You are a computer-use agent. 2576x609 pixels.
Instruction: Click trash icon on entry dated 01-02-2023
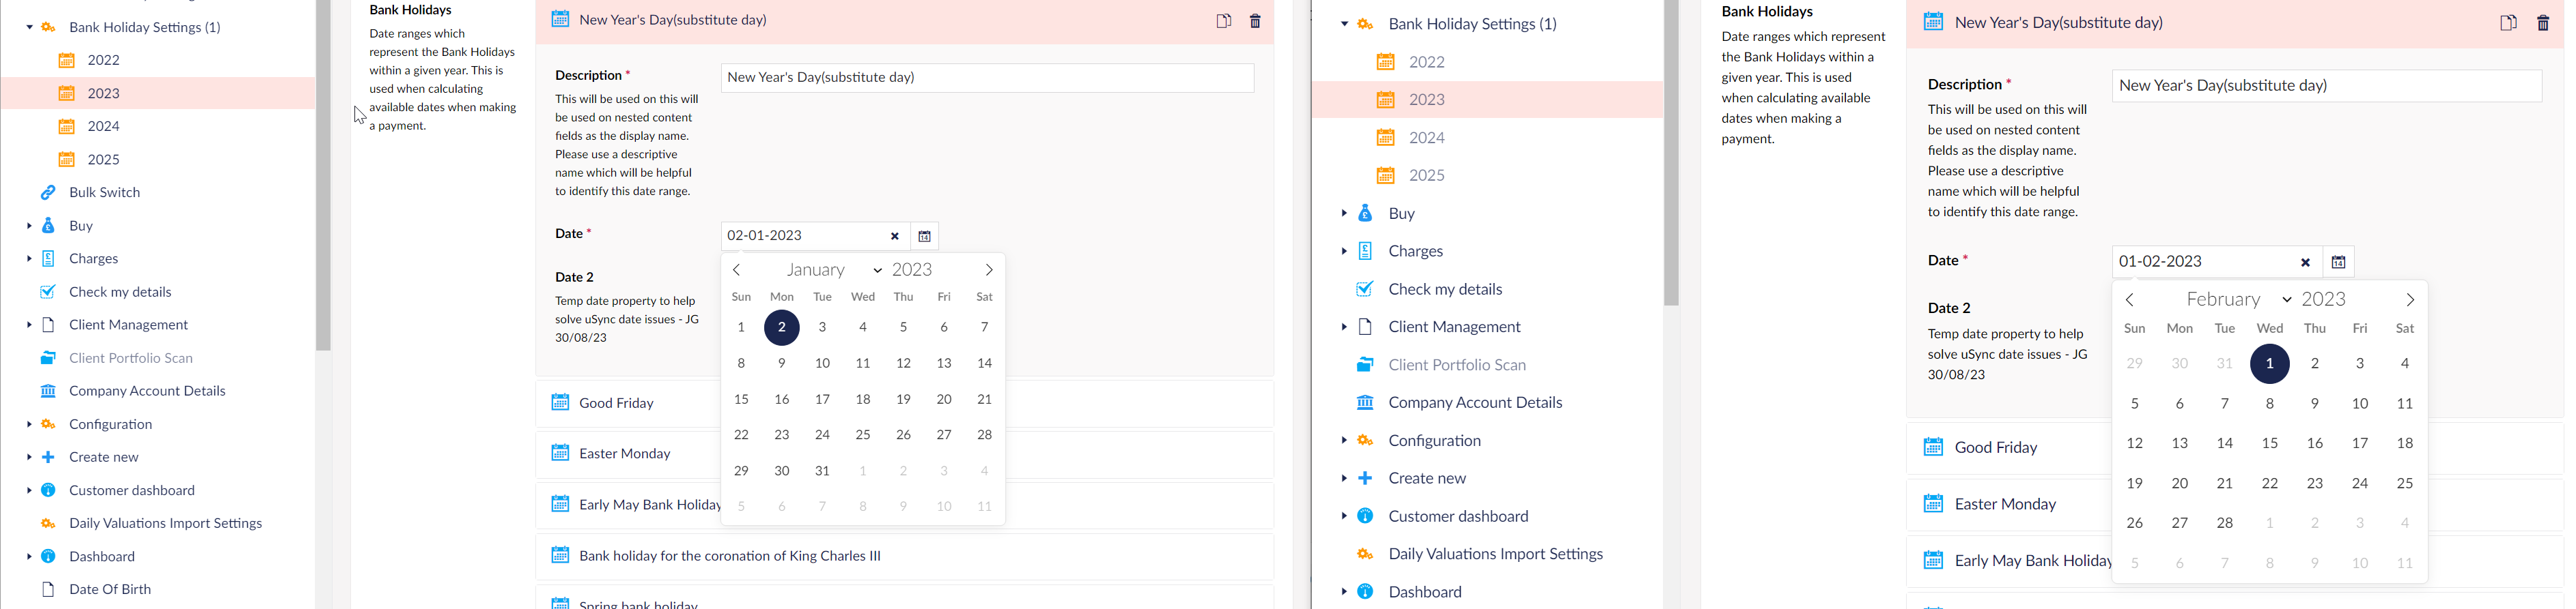tap(2543, 22)
